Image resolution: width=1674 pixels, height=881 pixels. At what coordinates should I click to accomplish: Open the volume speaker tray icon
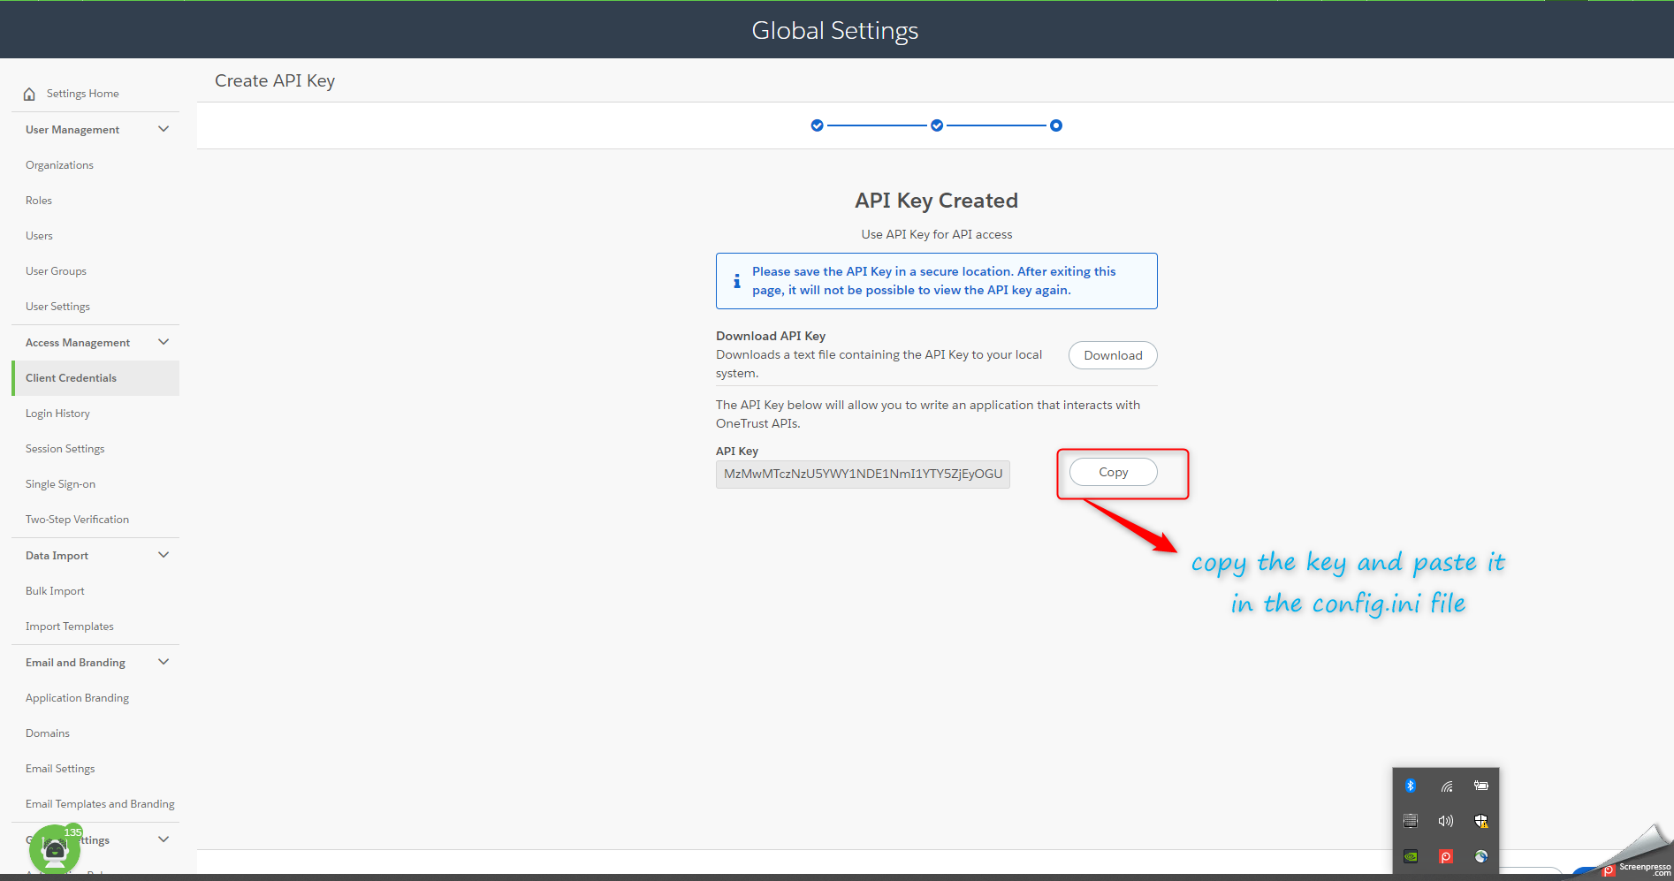(x=1446, y=821)
